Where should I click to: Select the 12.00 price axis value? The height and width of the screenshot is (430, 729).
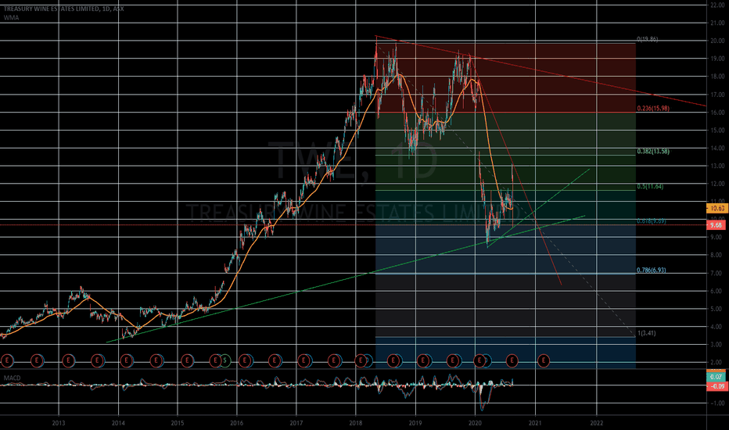coord(717,184)
